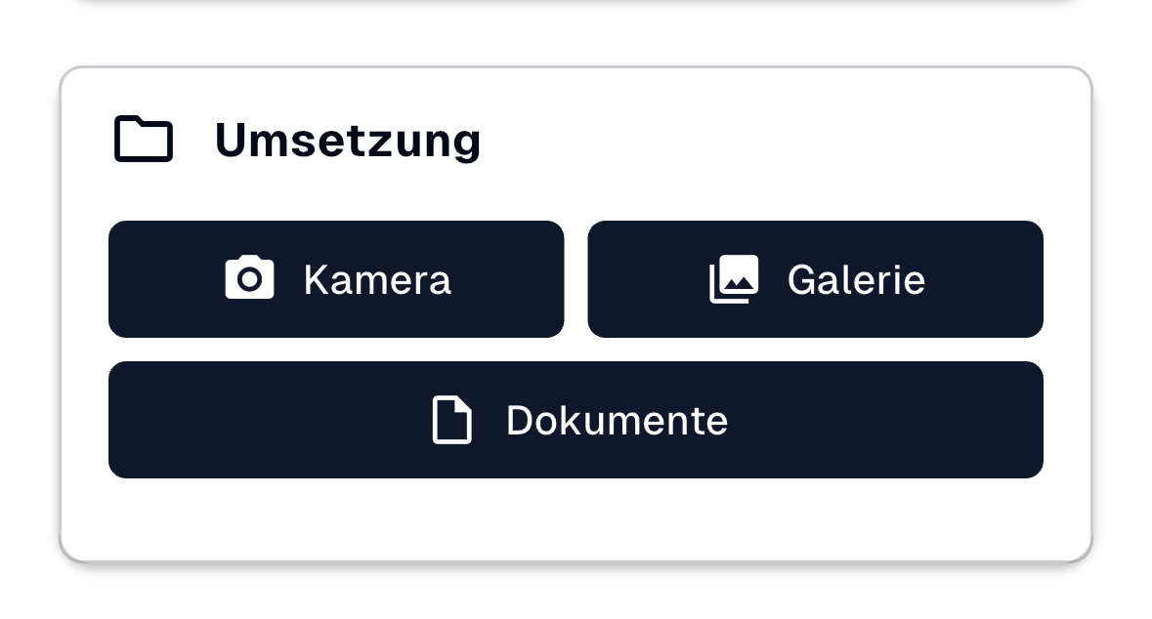Click the white Umsetzung card background

click(576, 517)
